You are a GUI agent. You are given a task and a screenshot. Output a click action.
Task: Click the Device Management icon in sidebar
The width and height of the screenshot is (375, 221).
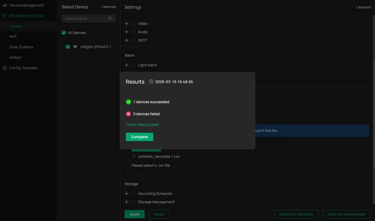[x=5, y=5]
